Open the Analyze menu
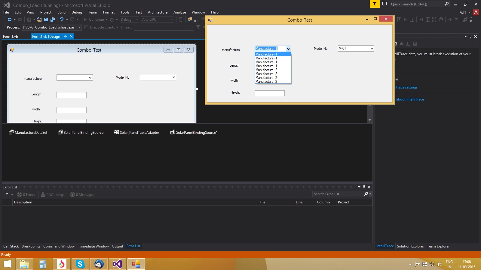Viewport: 481px width, 270px height. pos(179,12)
